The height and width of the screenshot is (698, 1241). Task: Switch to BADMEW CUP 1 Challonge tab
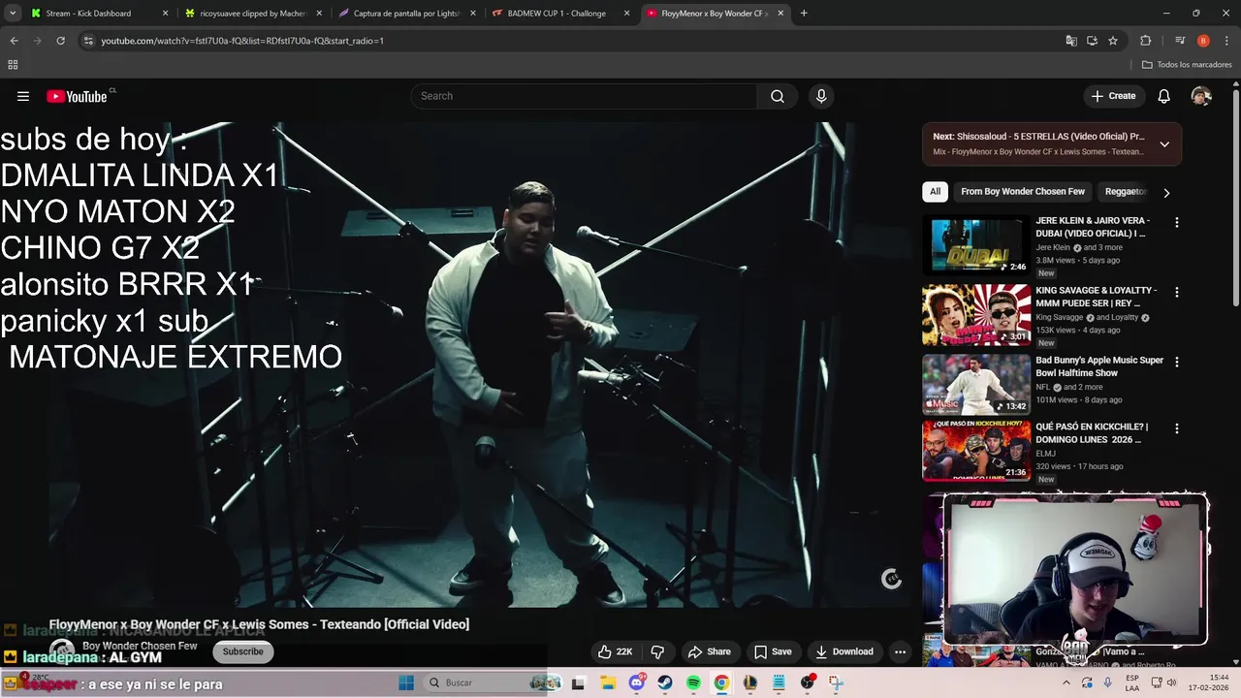point(560,14)
